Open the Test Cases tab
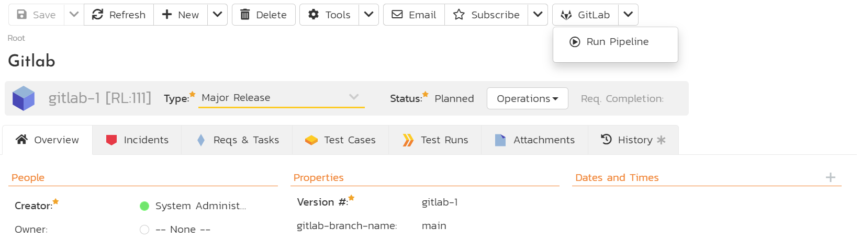The height and width of the screenshot is (250, 861). 341,140
